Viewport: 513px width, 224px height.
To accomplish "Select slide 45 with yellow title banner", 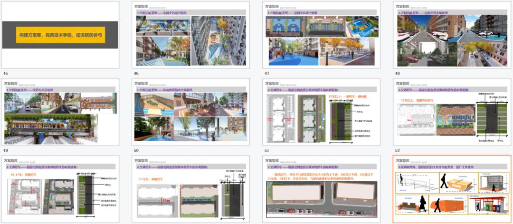I will pyautogui.click(x=60, y=35).
